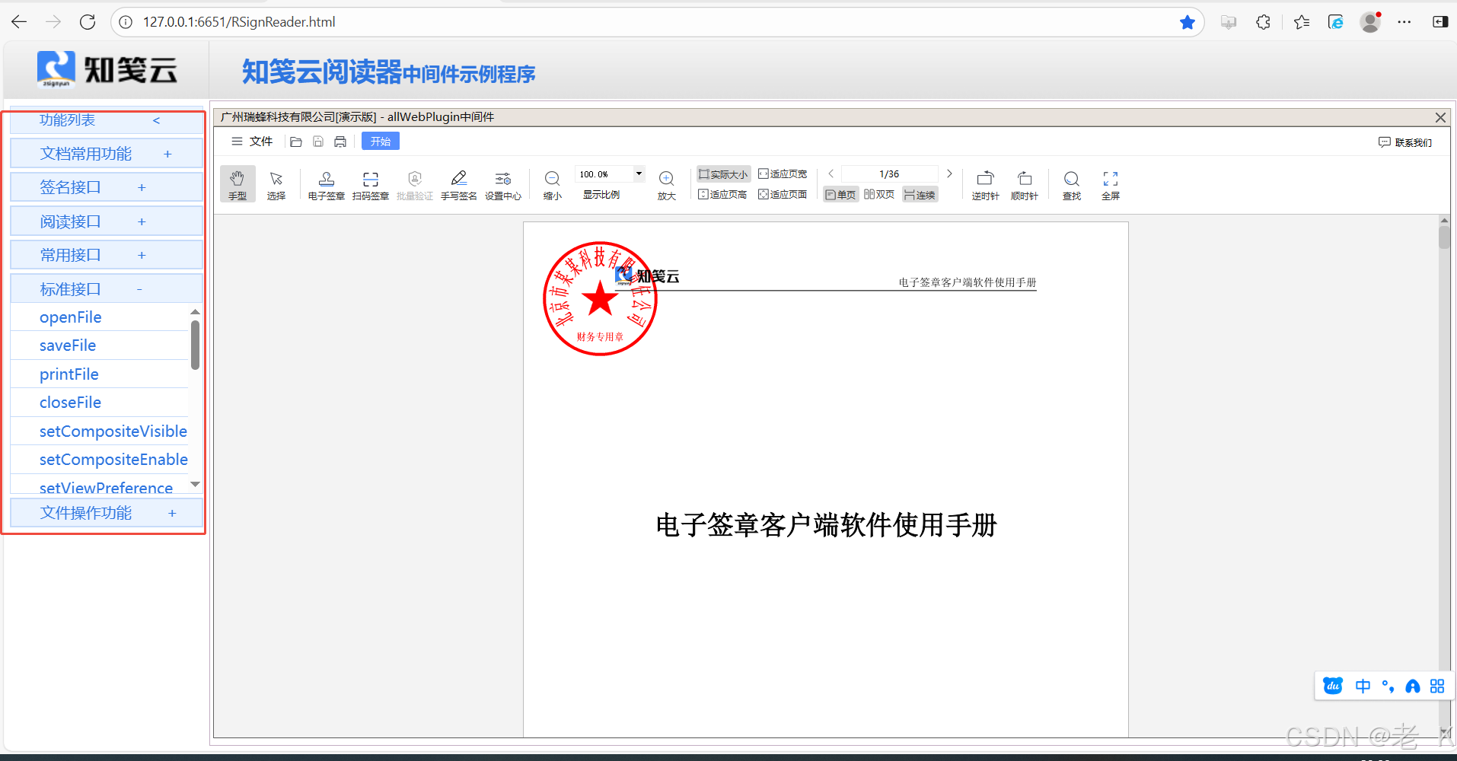
Task: Activate the 选择 selection arrow tool
Action: pos(276,184)
